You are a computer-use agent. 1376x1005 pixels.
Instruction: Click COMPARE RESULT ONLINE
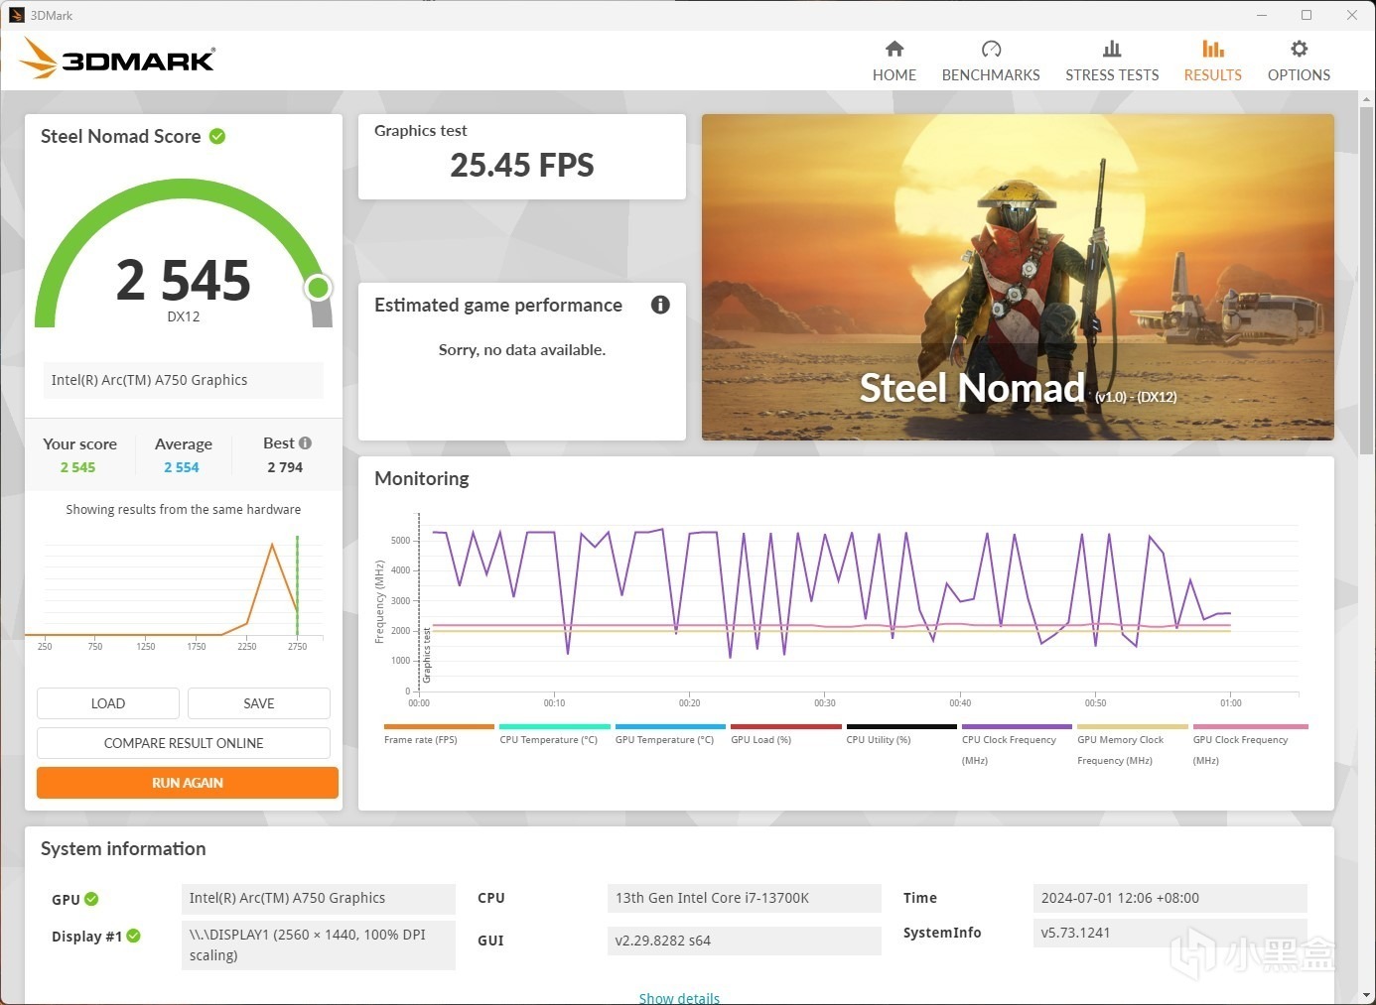coord(184,743)
